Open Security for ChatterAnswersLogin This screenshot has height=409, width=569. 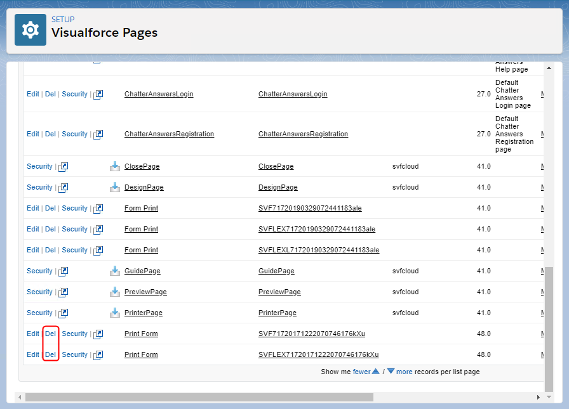(x=75, y=94)
